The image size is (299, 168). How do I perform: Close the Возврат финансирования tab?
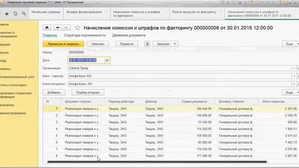[x=107, y=11]
